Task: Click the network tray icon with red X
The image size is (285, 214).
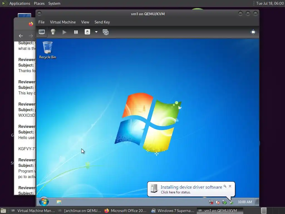Action: tap(211, 202)
